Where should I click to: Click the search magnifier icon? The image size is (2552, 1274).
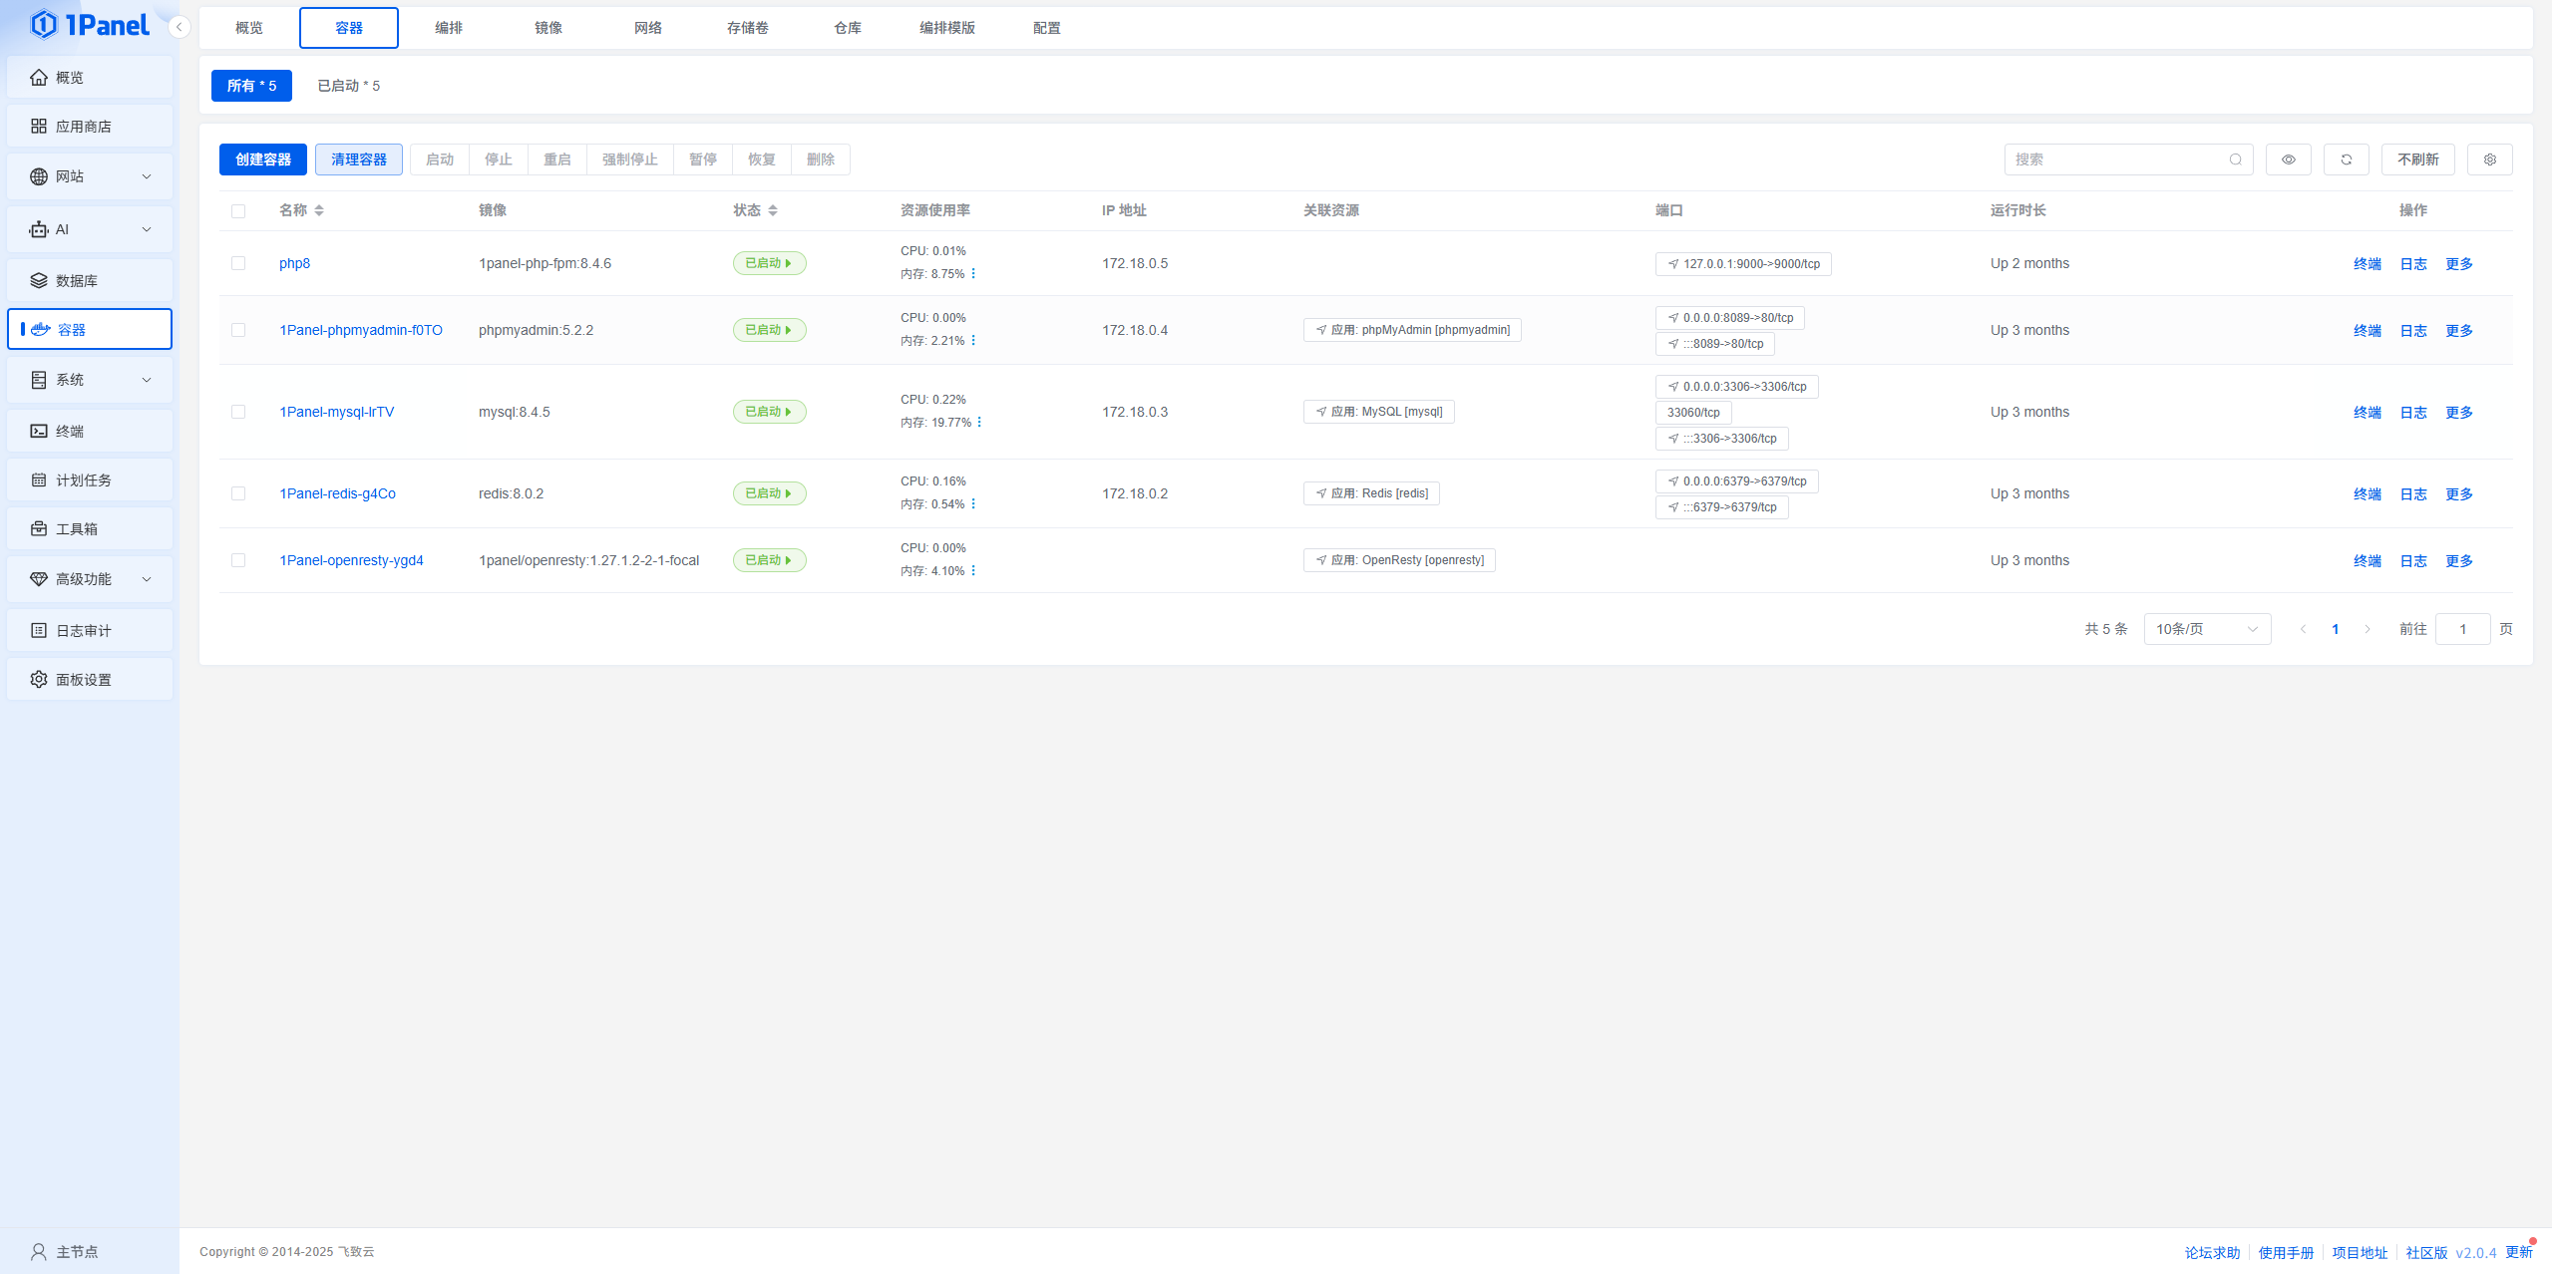[2235, 159]
